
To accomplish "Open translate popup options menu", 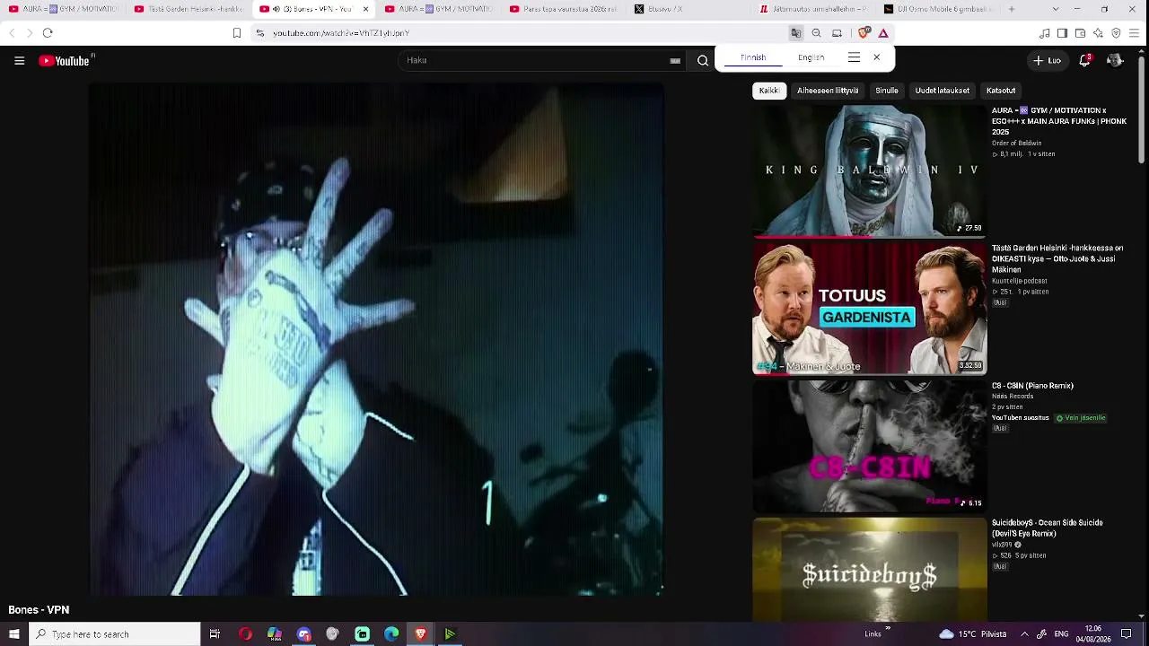I will 854,57.
